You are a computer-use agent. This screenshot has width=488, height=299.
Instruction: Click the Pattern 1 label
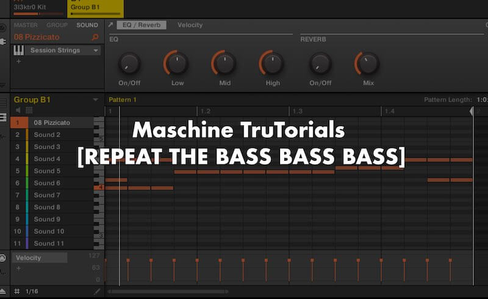pos(123,100)
